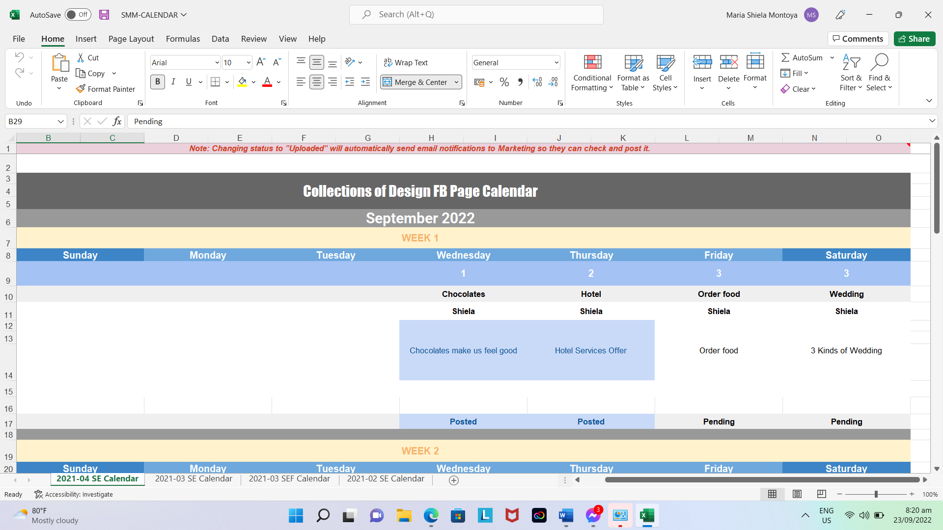Click the Search box
The height and width of the screenshot is (530, 943).
476,15
